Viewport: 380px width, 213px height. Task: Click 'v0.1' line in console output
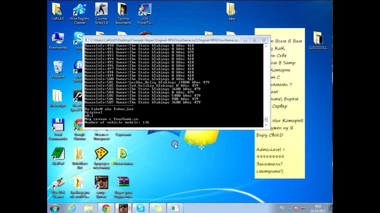[89, 116]
